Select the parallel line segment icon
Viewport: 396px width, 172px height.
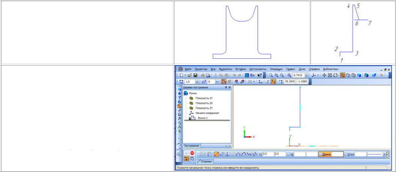click(222, 154)
